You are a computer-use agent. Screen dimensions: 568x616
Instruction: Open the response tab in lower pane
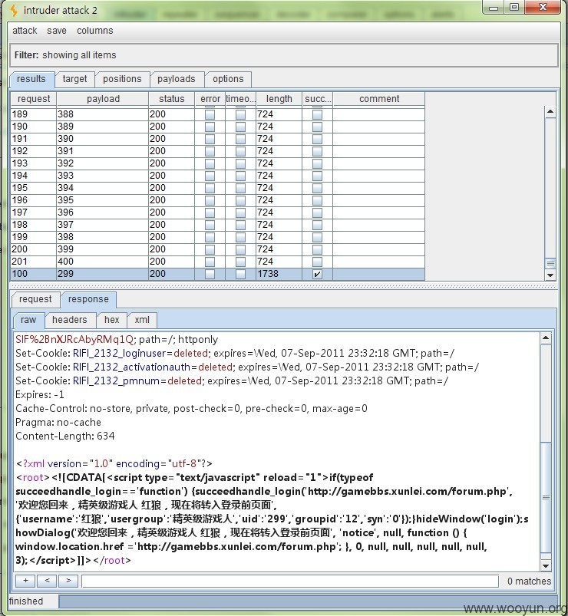tap(88, 299)
